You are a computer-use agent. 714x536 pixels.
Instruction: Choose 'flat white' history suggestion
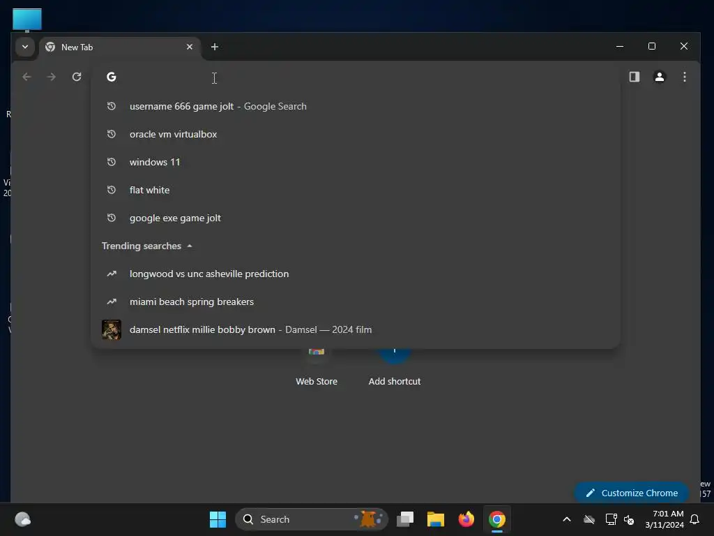355,190
